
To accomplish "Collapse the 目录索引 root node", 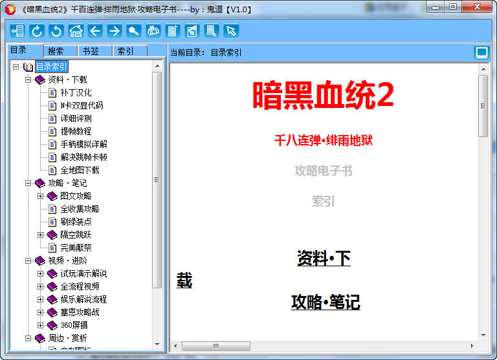I will coord(16,67).
